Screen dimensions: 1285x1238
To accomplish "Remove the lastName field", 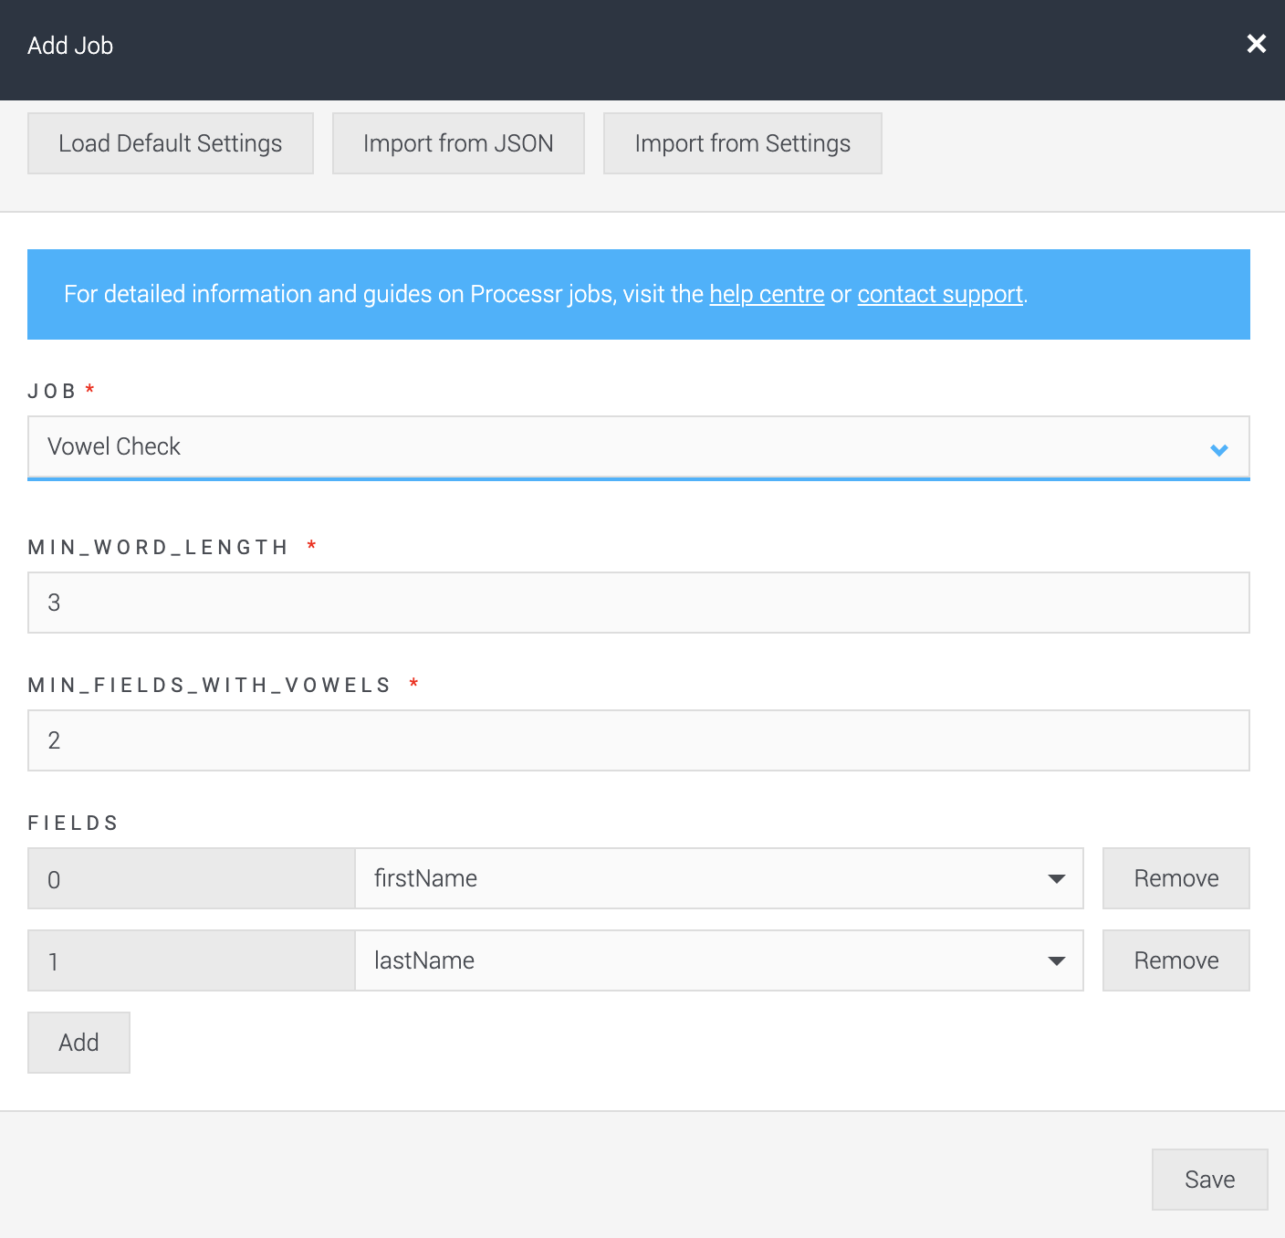I will point(1175,960).
